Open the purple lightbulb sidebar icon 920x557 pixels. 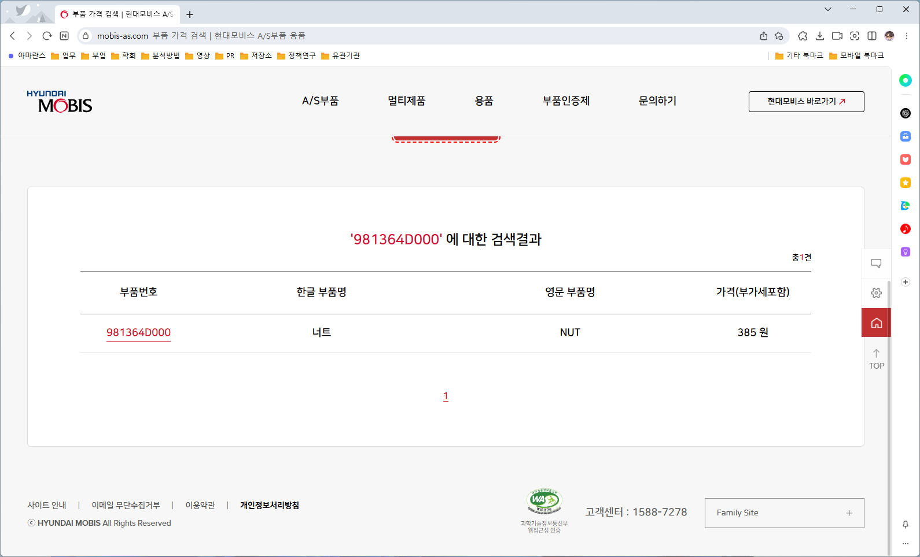[x=906, y=252]
